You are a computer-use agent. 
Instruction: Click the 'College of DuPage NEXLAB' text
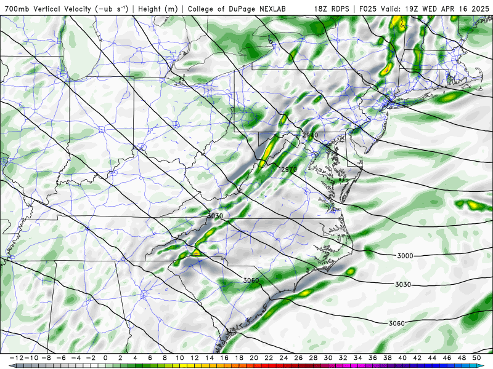coord(237,9)
